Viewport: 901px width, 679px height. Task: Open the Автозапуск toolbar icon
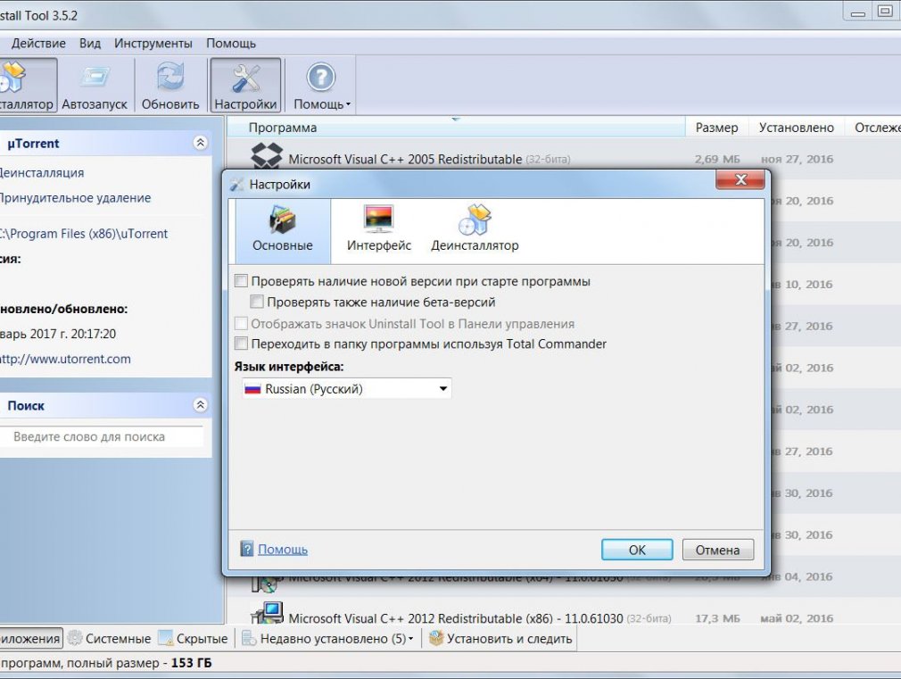(95, 77)
